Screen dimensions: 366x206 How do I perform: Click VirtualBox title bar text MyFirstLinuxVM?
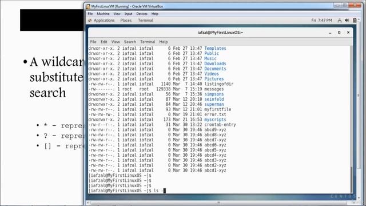[x=102, y=6]
